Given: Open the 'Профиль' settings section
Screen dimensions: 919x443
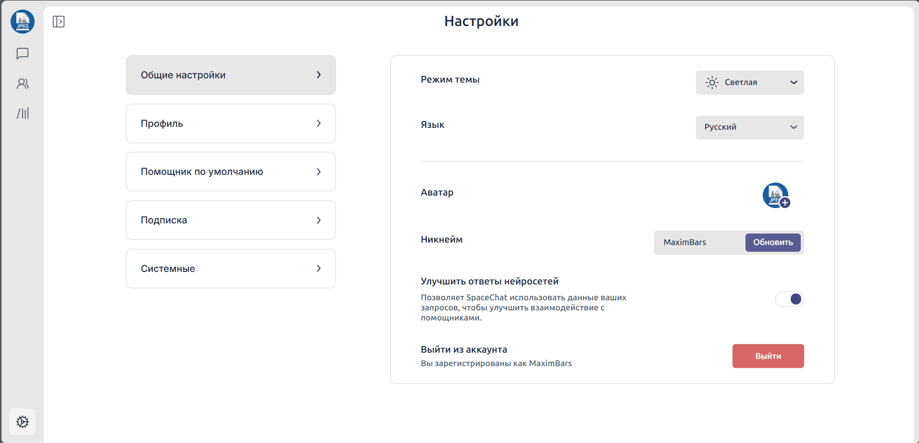Looking at the screenshot, I should [231, 123].
